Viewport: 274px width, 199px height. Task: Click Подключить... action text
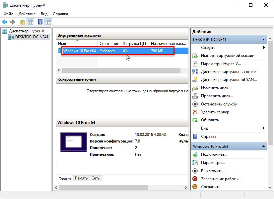tap(214, 154)
